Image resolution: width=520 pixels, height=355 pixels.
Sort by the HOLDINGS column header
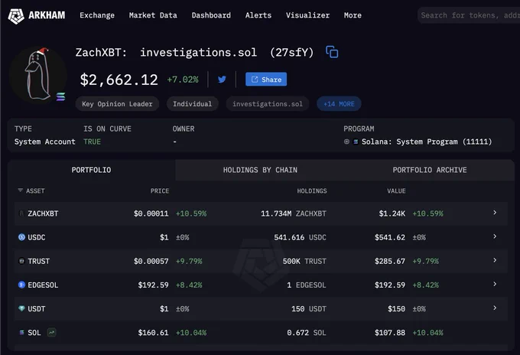tap(312, 191)
